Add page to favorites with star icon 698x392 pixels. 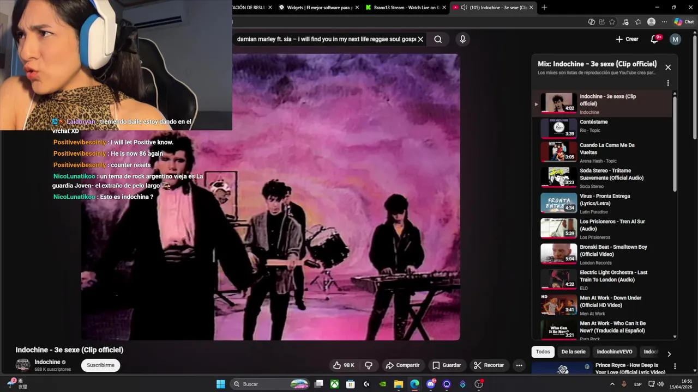click(612, 22)
